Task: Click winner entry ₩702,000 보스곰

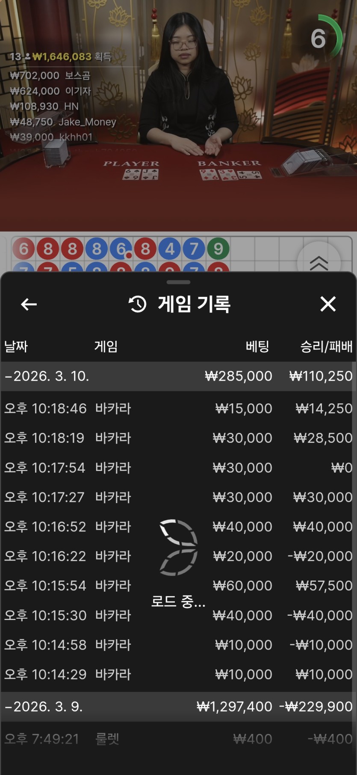Action: pyautogui.click(x=50, y=75)
